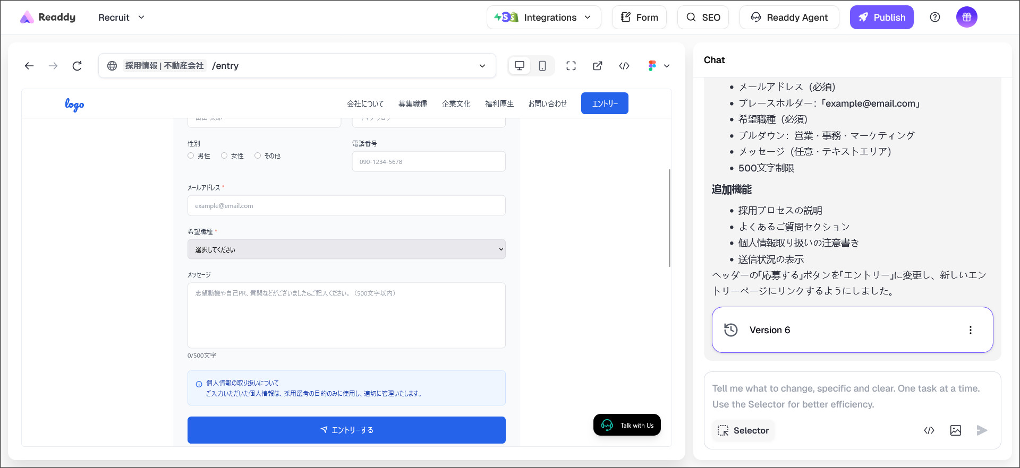
Task: Select the 男性 radio button
Action: 191,155
